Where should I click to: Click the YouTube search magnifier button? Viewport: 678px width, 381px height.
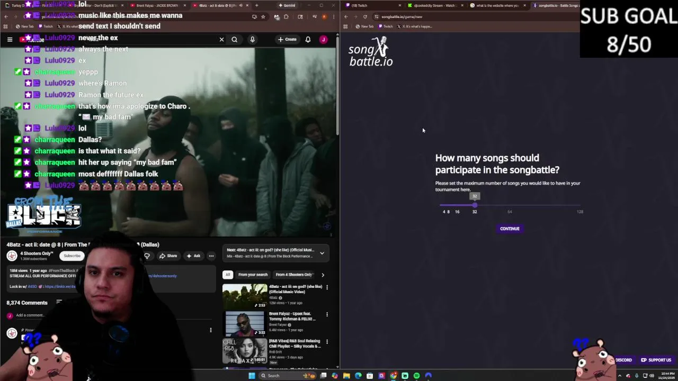coord(234,39)
